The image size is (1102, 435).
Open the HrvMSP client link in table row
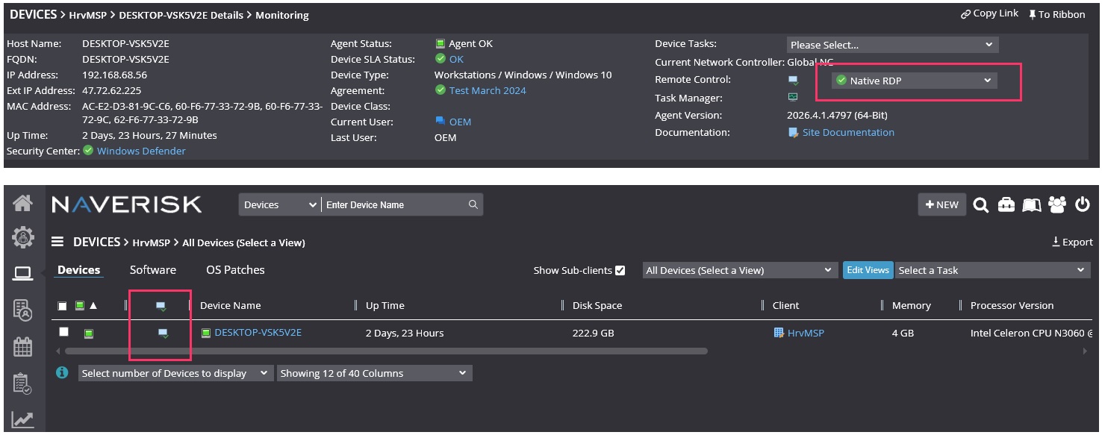pos(806,333)
